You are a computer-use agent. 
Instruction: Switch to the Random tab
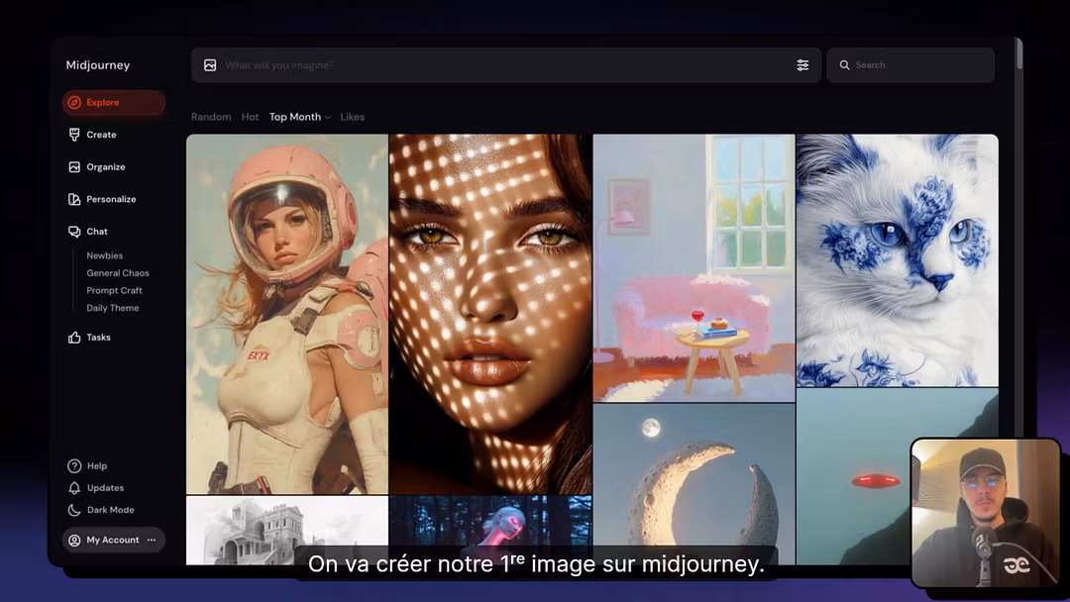click(x=211, y=117)
